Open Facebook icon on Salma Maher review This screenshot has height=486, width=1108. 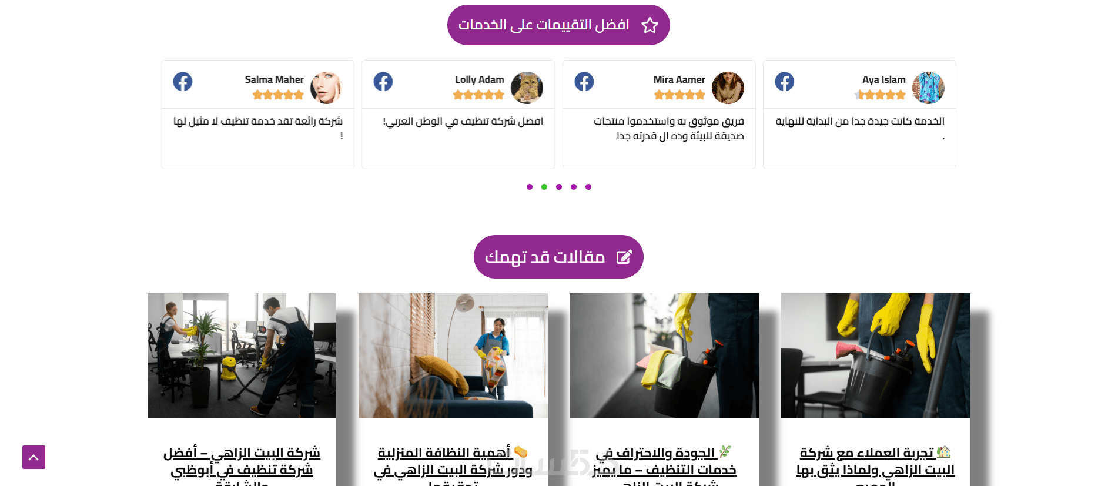point(183,82)
